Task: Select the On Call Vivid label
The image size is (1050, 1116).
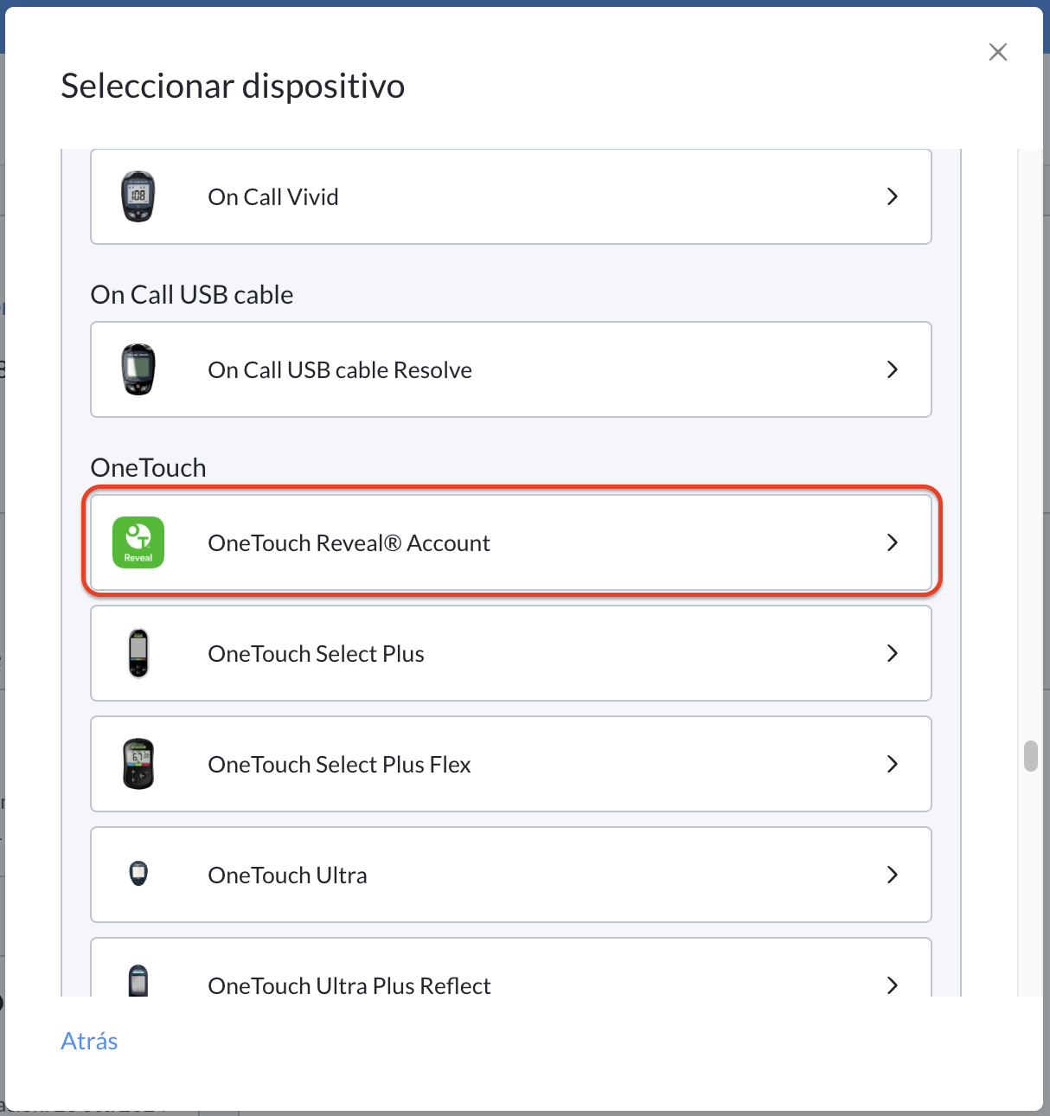Action: click(x=273, y=197)
